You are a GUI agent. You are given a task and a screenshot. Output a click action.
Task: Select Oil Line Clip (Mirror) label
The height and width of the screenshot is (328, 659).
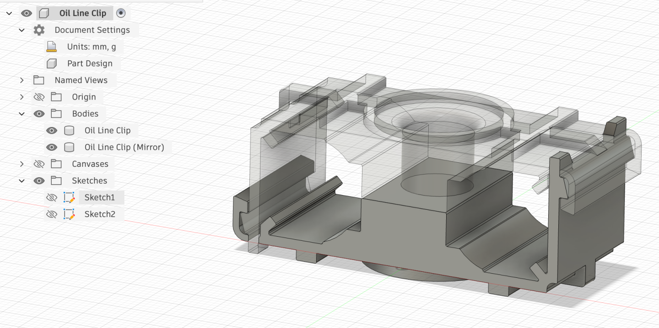pos(124,147)
